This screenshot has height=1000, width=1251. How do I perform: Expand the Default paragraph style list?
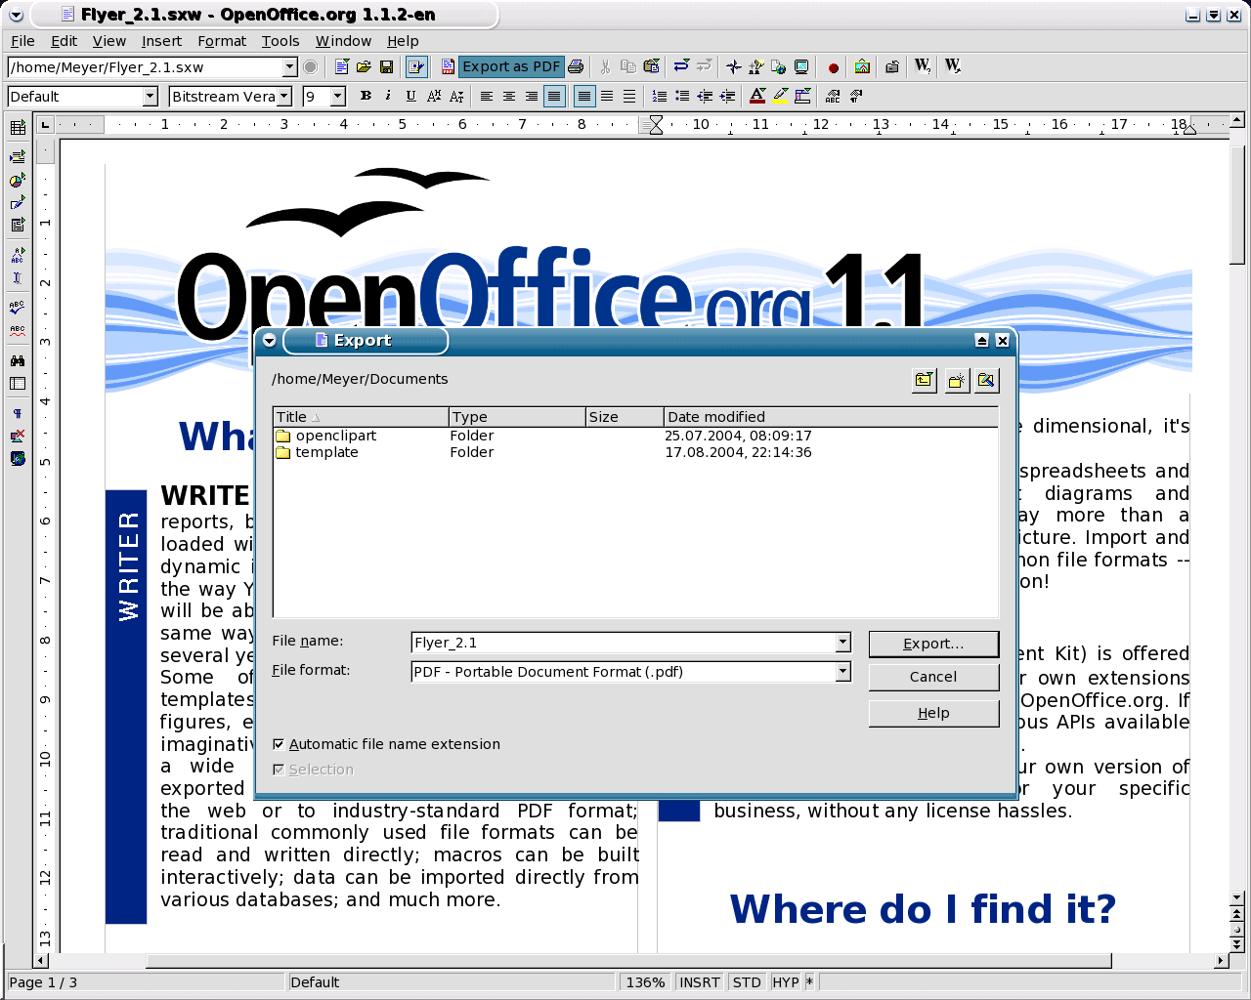150,97
